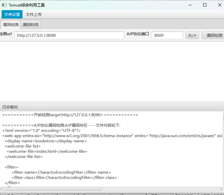Viewport: 224px width, 195px height.
Task: Click the log line 开始检测target:http://127.0.0.1:8080
Action: (70, 115)
